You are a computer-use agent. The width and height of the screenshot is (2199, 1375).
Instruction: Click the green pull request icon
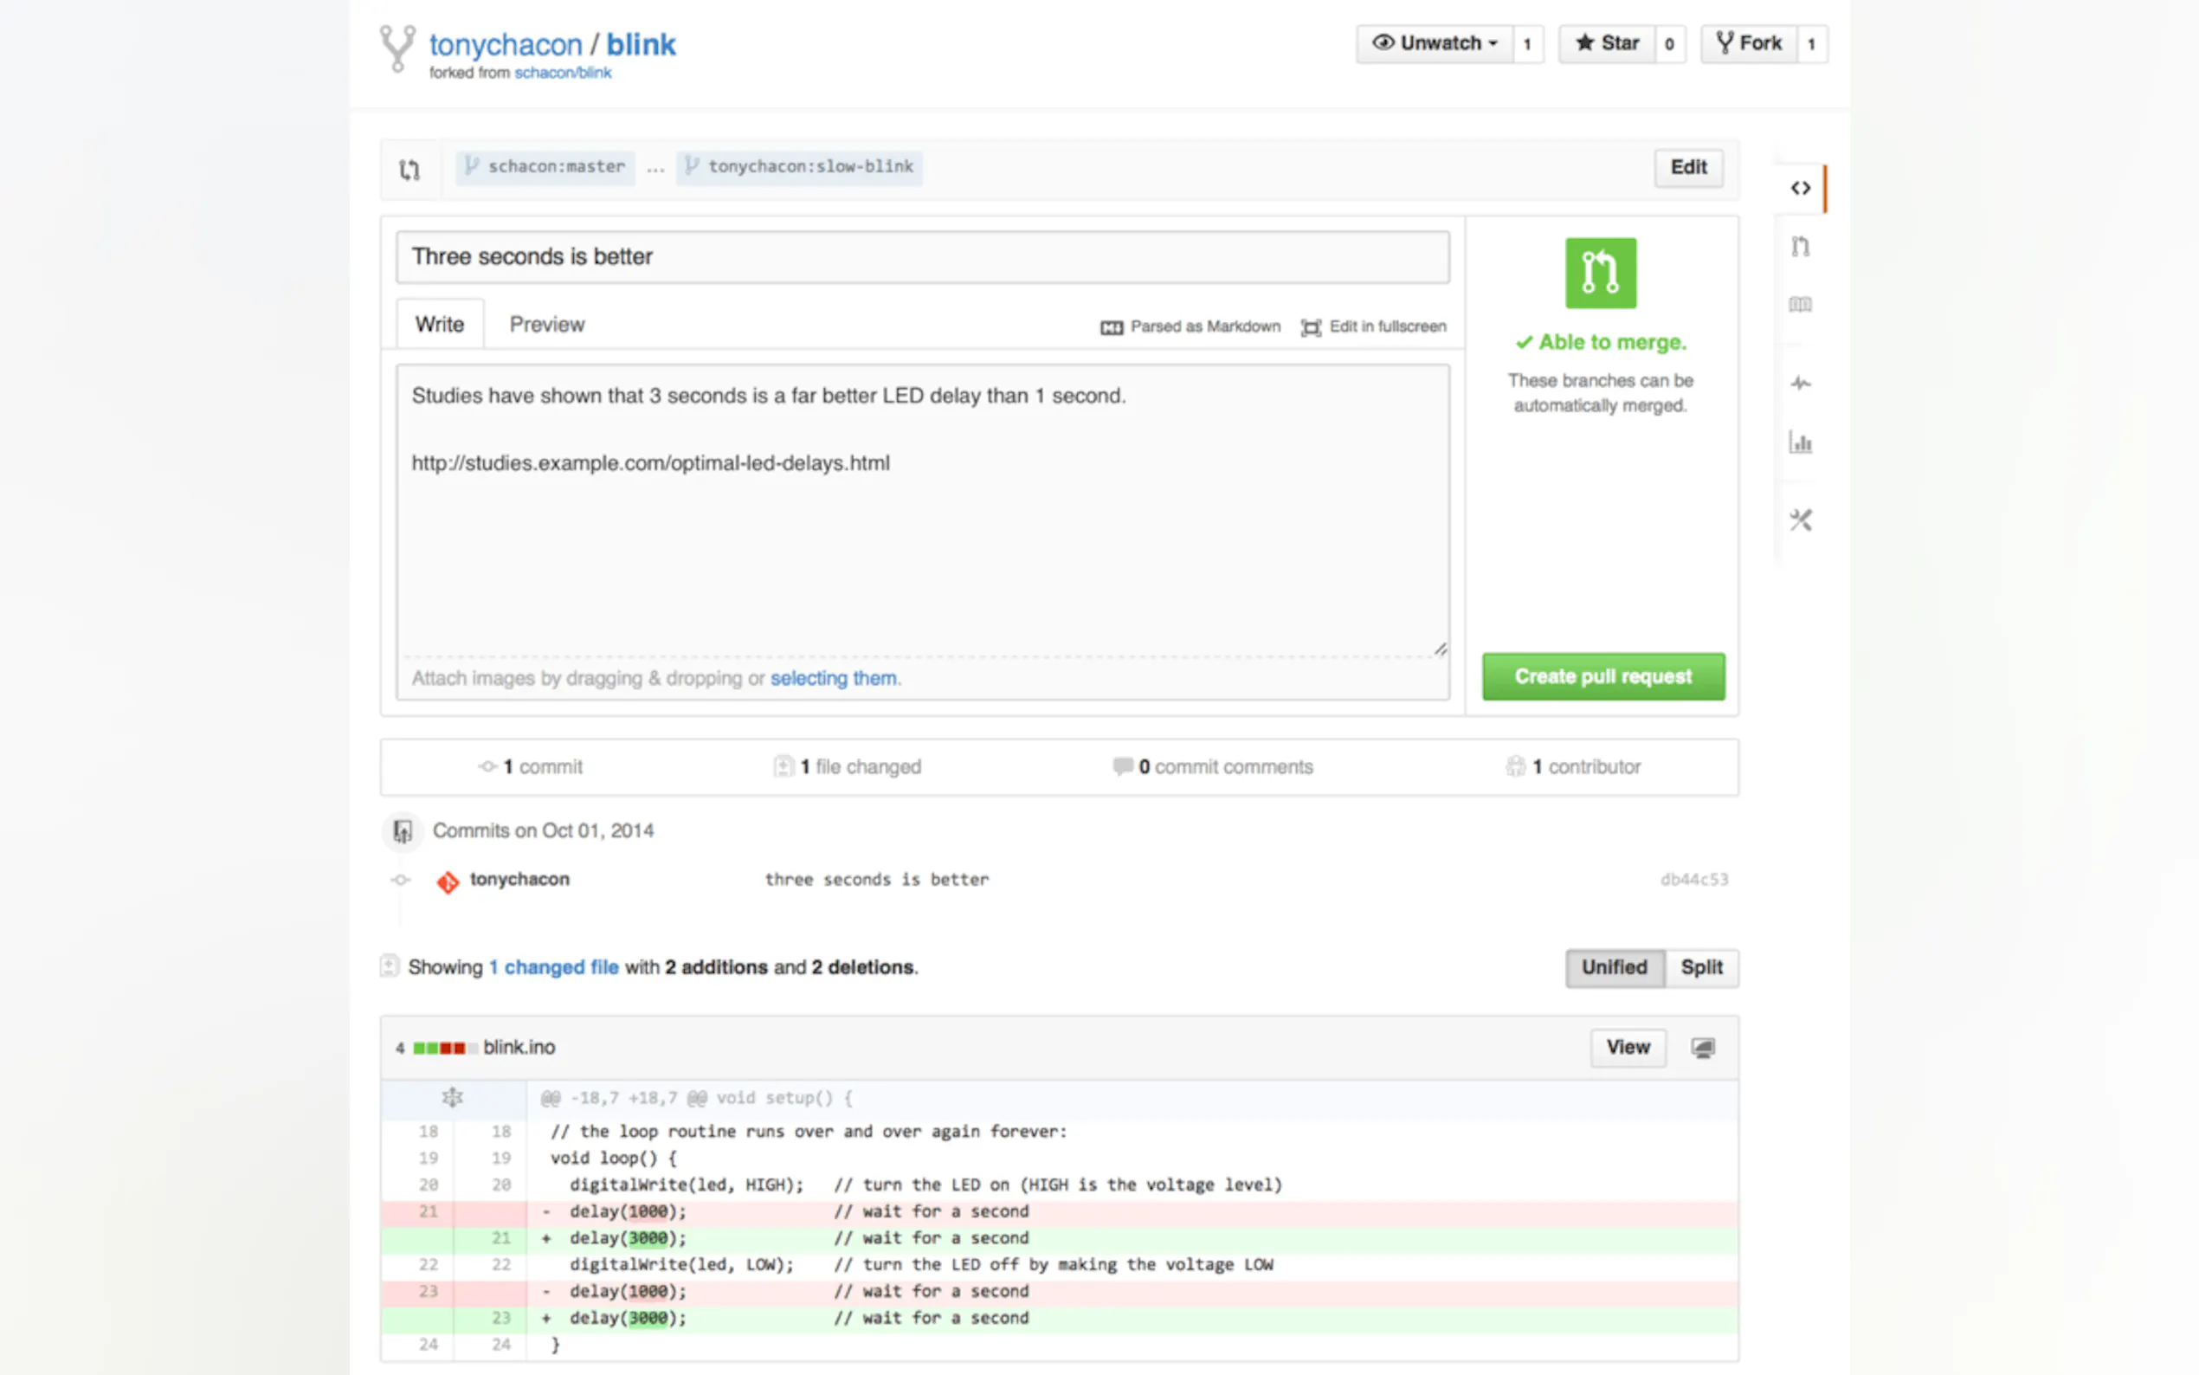pos(1600,273)
